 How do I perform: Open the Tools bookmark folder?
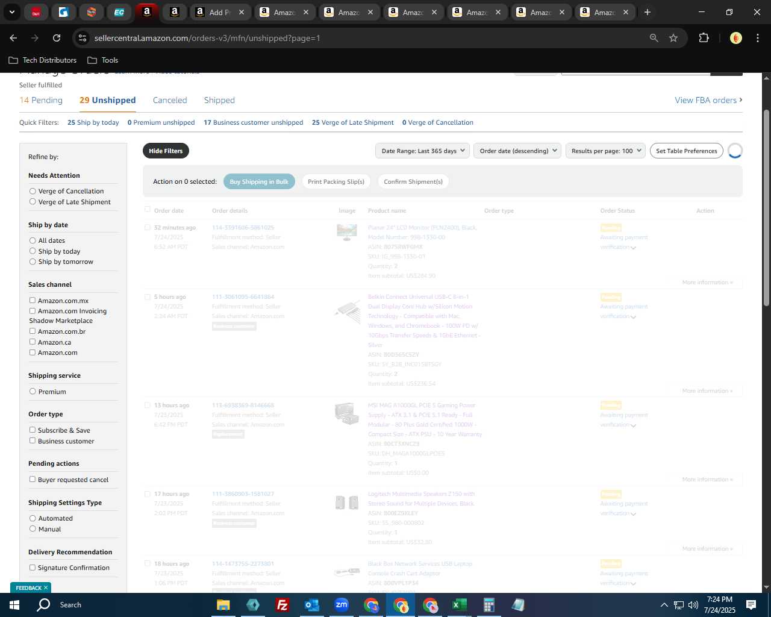coord(103,60)
